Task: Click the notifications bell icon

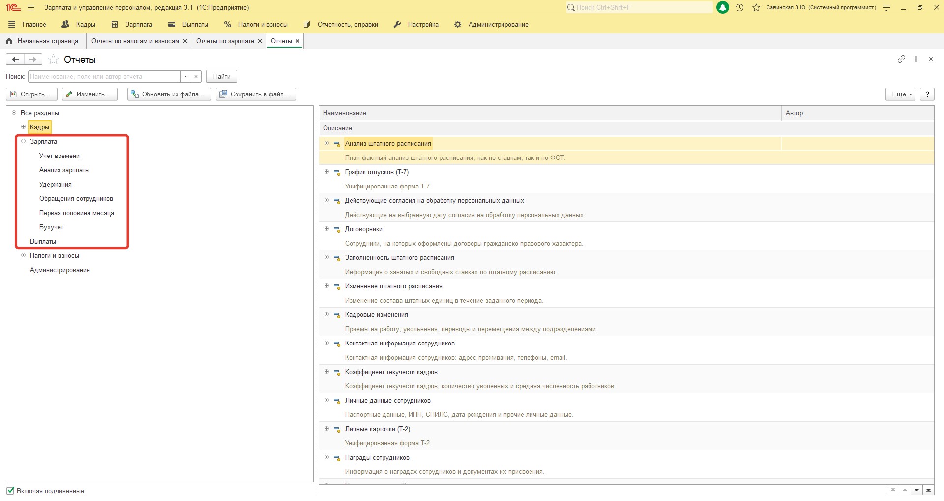Action: [723, 8]
